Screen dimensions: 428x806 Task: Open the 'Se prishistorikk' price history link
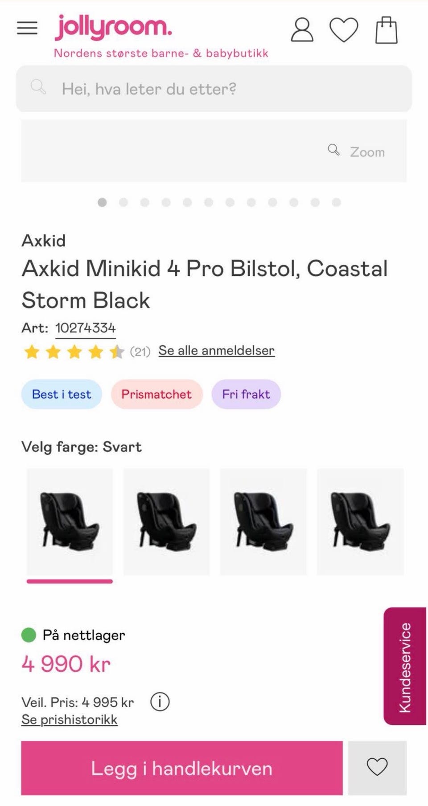(70, 720)
